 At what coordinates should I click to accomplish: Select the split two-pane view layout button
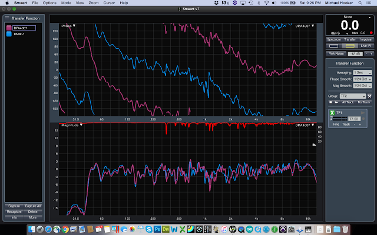click(x=350, y=46)
